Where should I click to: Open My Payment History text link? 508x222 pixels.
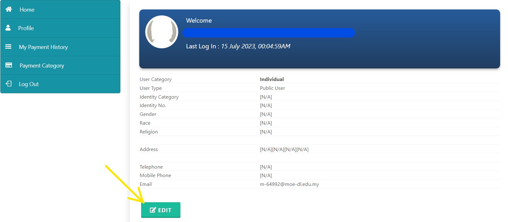[43, 47]
